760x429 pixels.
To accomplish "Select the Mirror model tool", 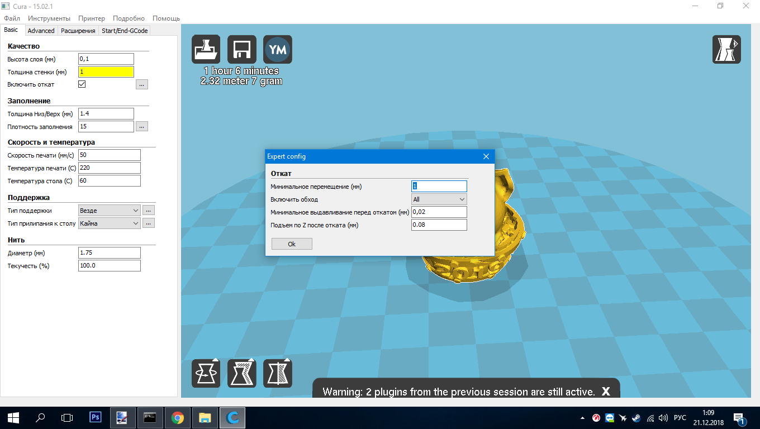I will 278,373.
